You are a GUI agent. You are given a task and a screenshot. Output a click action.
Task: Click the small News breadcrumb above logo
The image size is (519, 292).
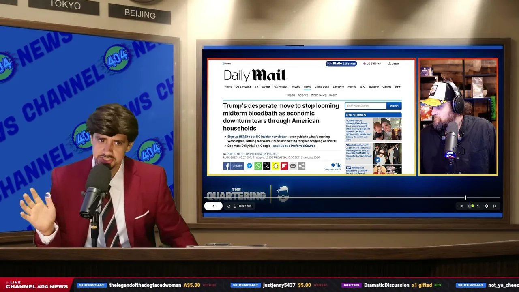tap(227, 64)
